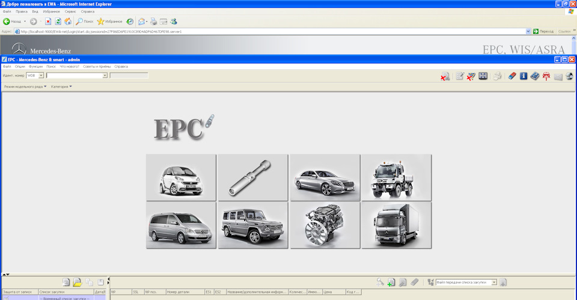
Task: Click the Internet Explorer Stop button
Action: click(x=48, y=22)
